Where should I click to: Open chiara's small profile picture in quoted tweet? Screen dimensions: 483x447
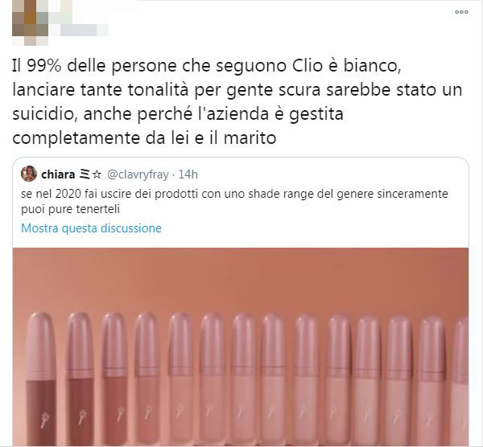pyautogui.click(x=29, y=174)
